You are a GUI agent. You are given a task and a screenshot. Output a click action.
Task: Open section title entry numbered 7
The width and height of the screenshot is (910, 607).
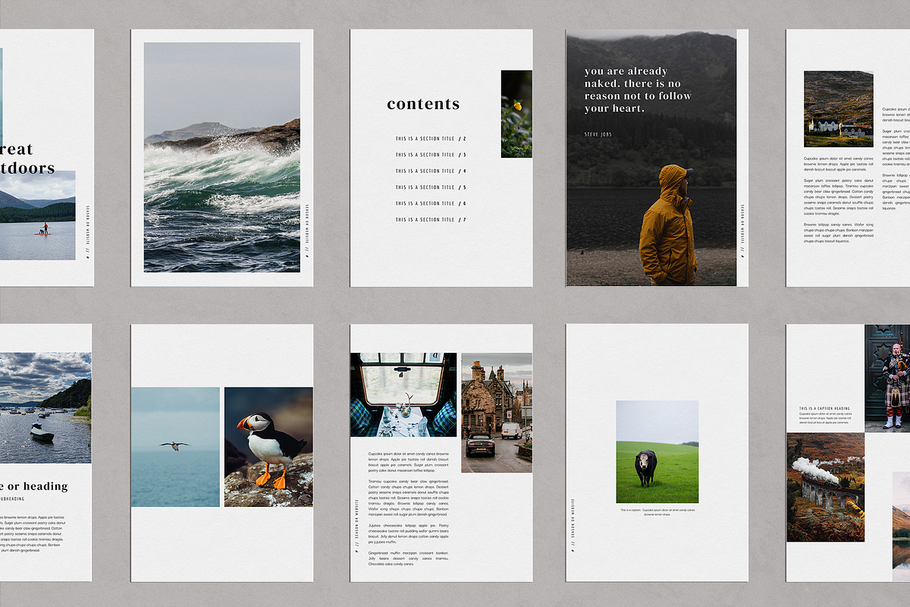(x=431, y=220)
